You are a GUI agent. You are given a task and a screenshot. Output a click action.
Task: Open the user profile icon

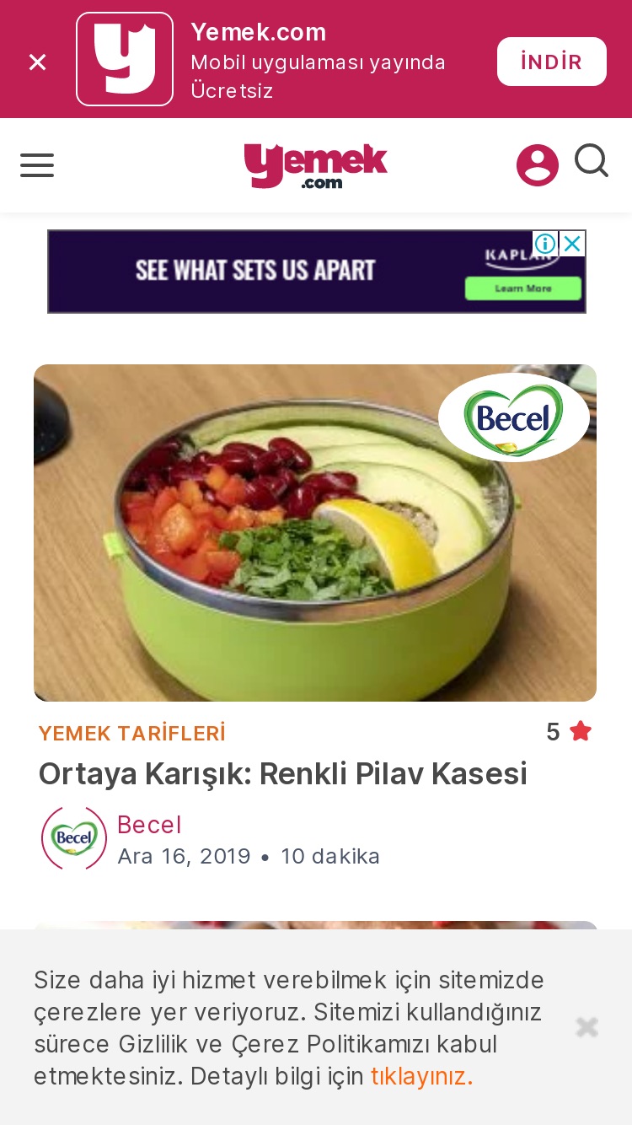[x=538, y=165]
